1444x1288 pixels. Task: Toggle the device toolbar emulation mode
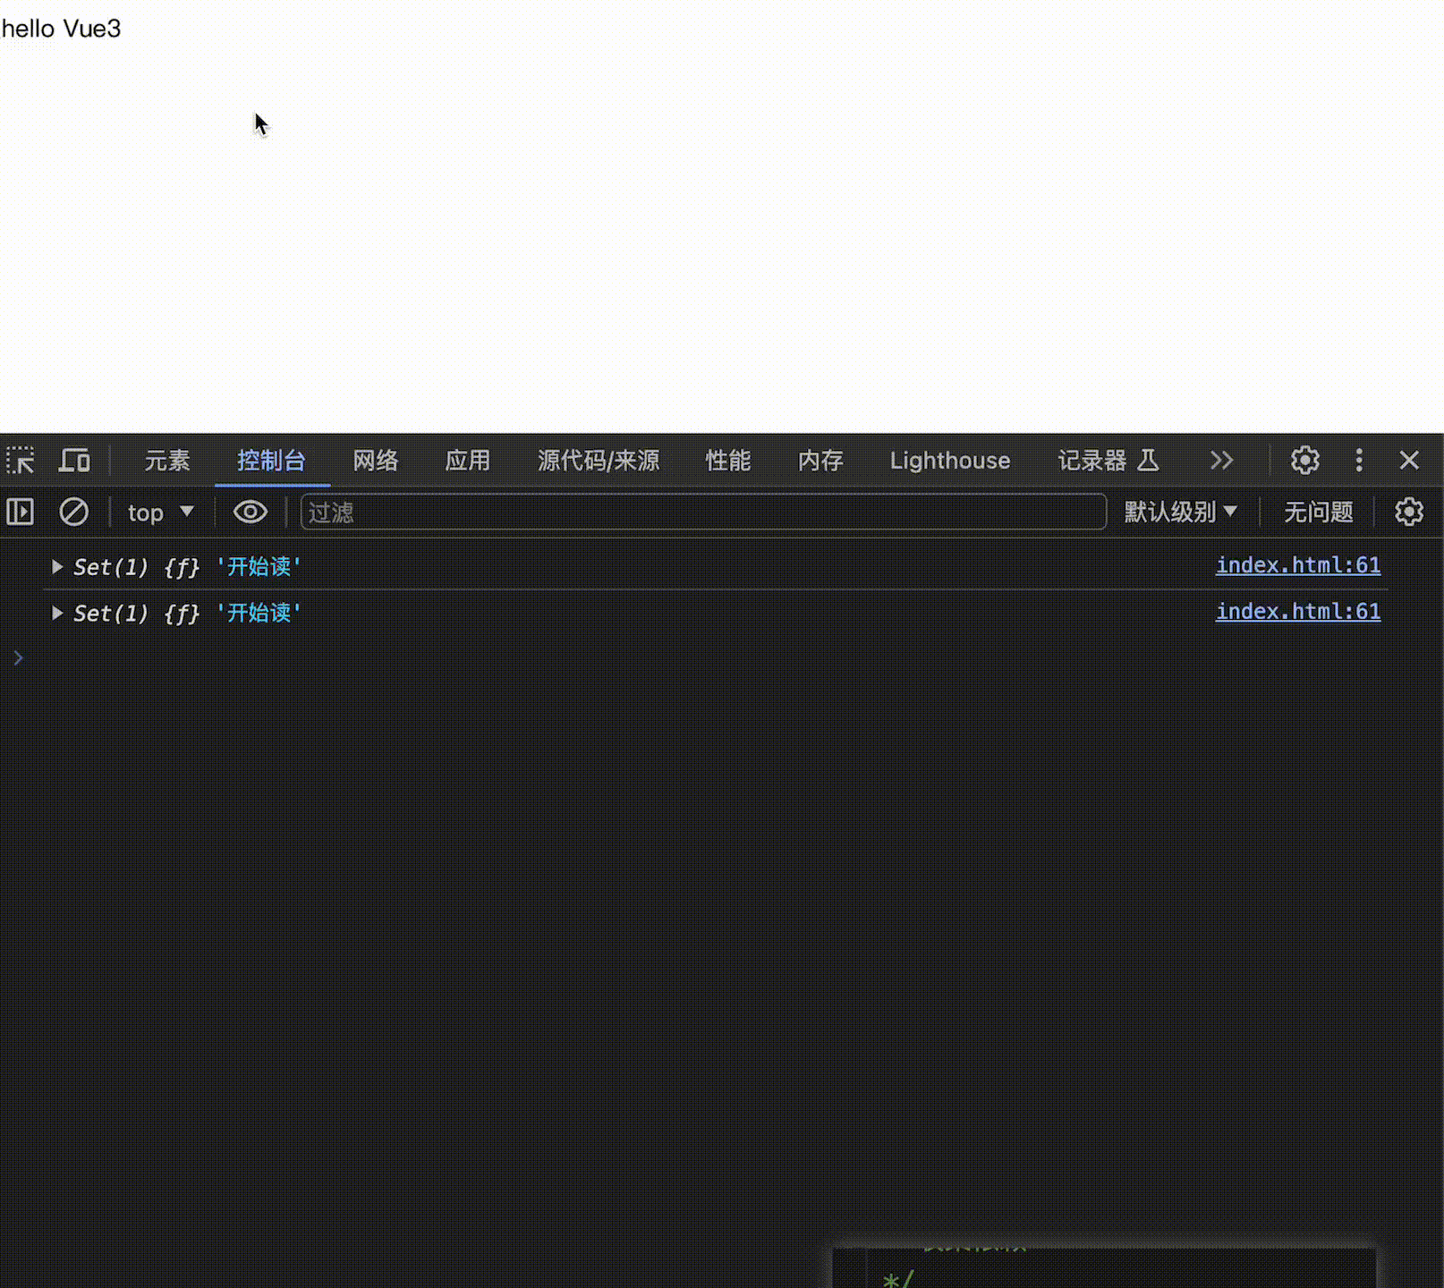tap(74, 461)
